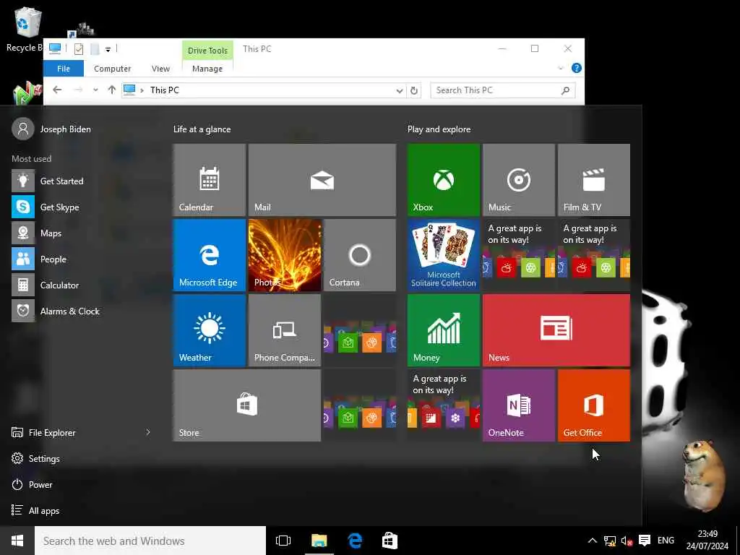The width and height of the screenshot is (740, 555).
Task: Open the Cortana tile
Action: click(360, 255)
